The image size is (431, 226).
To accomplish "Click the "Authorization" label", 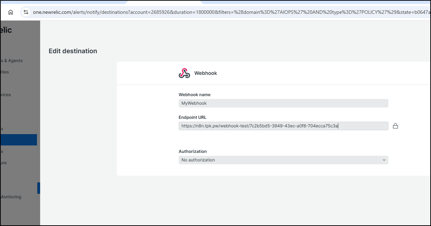I will point(193,151).
